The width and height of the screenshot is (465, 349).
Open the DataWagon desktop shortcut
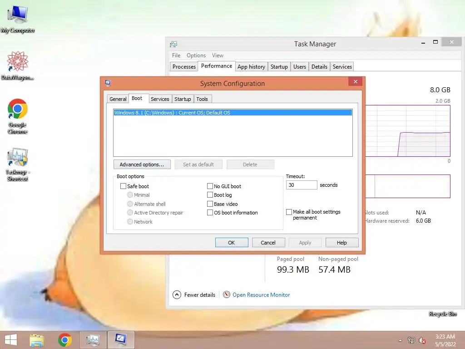18,65
